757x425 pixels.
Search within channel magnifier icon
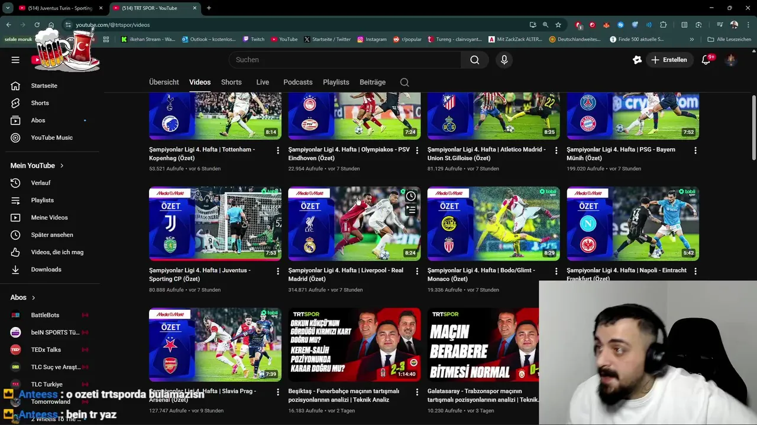coord(405,82)
